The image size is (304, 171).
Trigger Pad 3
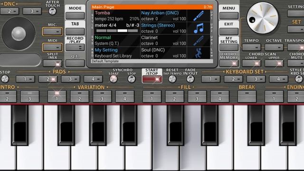point(71,79)
